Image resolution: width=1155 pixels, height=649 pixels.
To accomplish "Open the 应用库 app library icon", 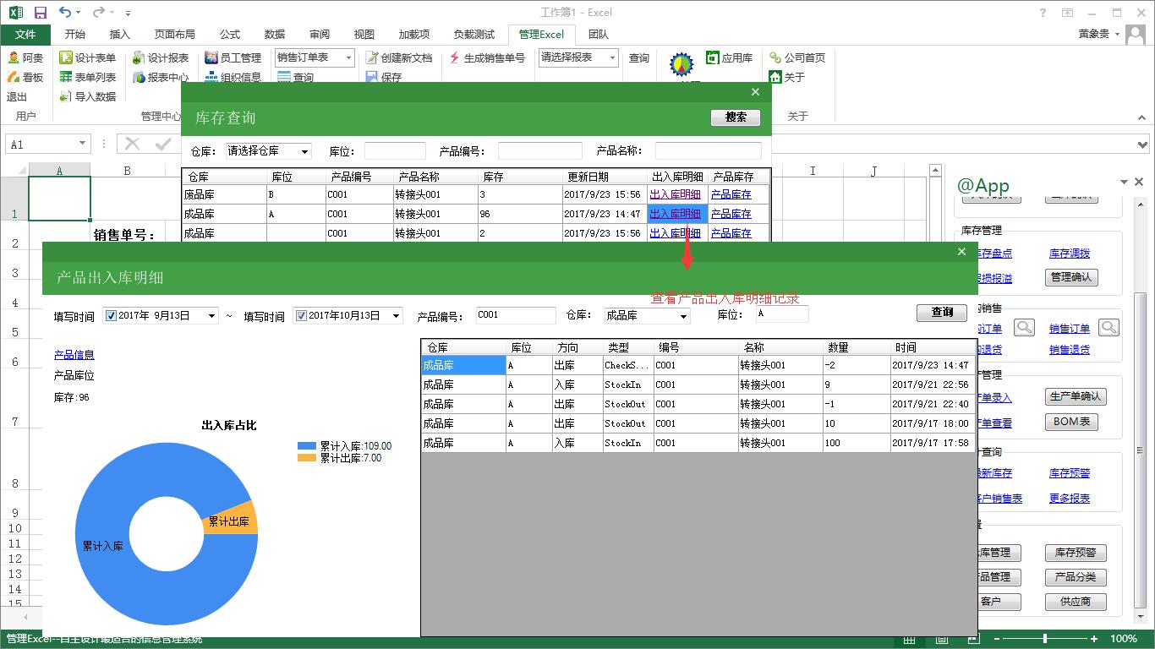I will click(x=713, y=57).
